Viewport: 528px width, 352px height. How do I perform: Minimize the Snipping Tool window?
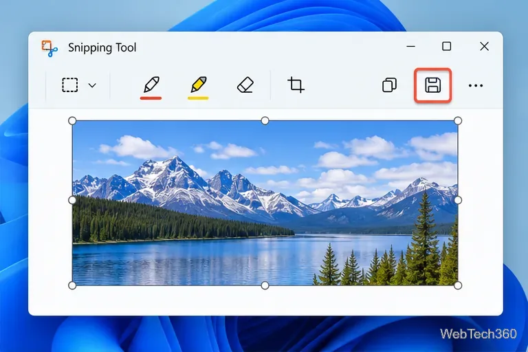(x=411, y=46)
